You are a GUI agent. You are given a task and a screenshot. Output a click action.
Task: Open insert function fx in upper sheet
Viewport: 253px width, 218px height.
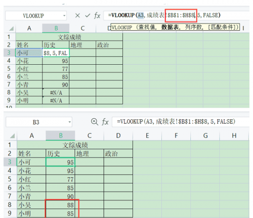point(97,16)
